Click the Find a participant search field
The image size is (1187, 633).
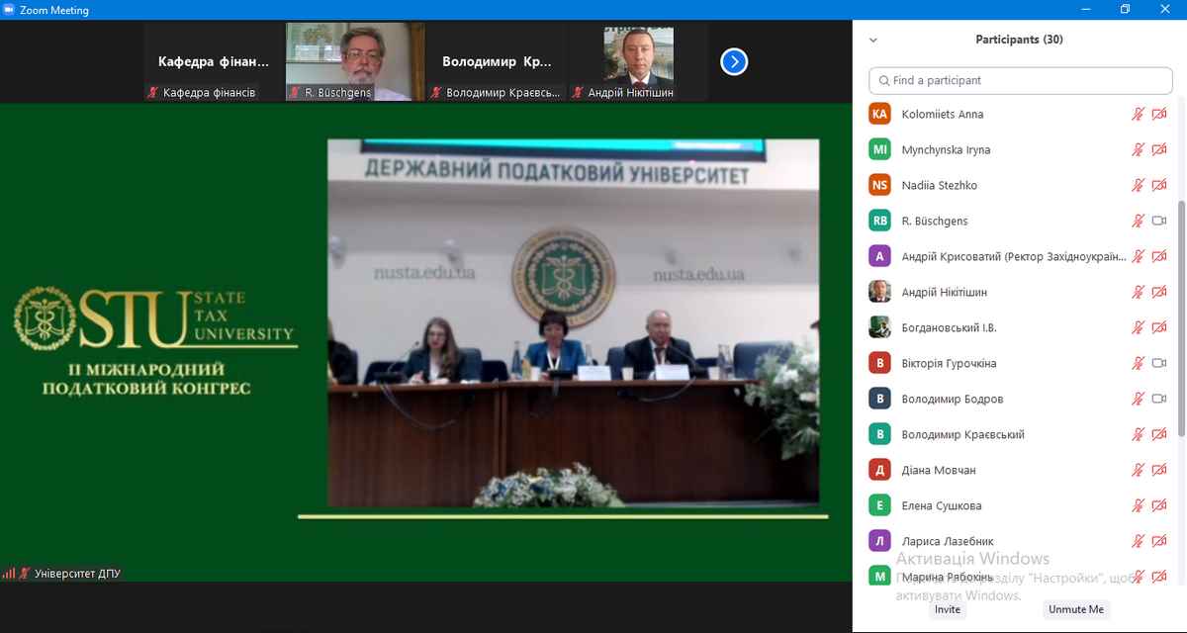[x=1020, y=80]
